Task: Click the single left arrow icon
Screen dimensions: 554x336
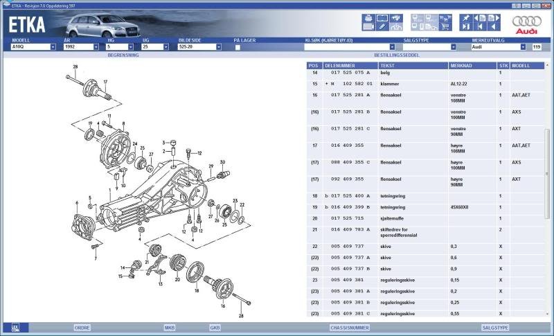Action: tap(493, 28)
